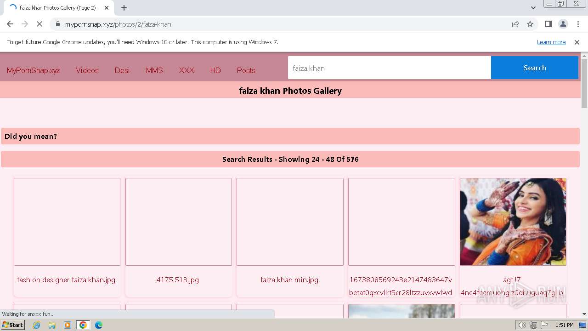
Task: Close the faiza khan Photos Gallery tab
Action: click(x=107, y=8)
